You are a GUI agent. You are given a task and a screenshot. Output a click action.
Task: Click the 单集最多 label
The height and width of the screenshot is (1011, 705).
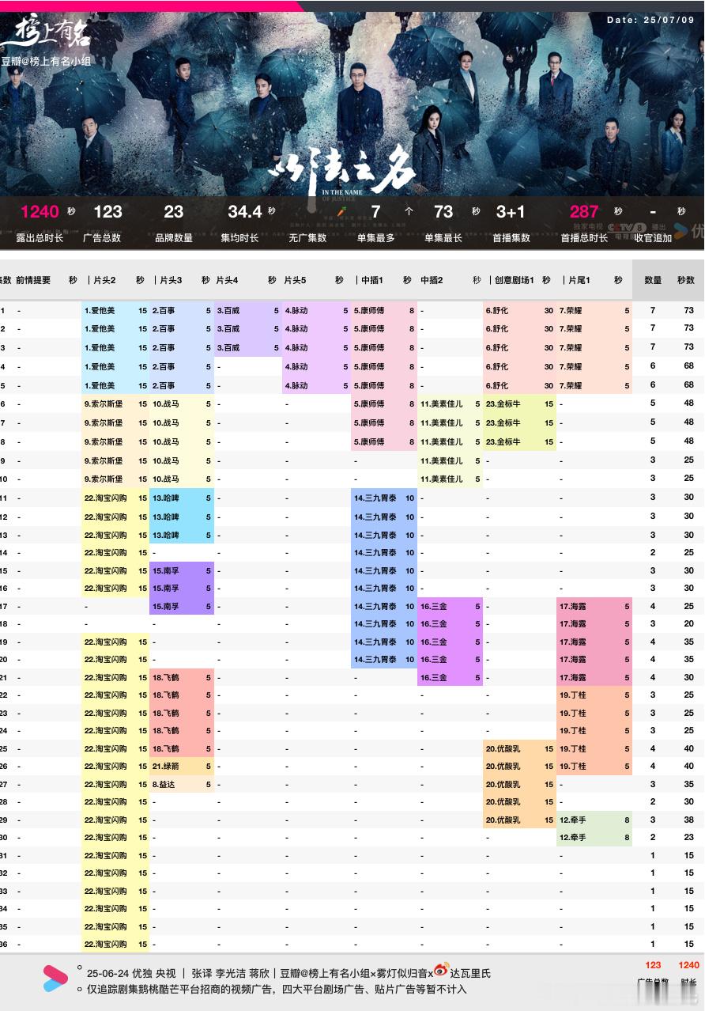tap(375, 237)
